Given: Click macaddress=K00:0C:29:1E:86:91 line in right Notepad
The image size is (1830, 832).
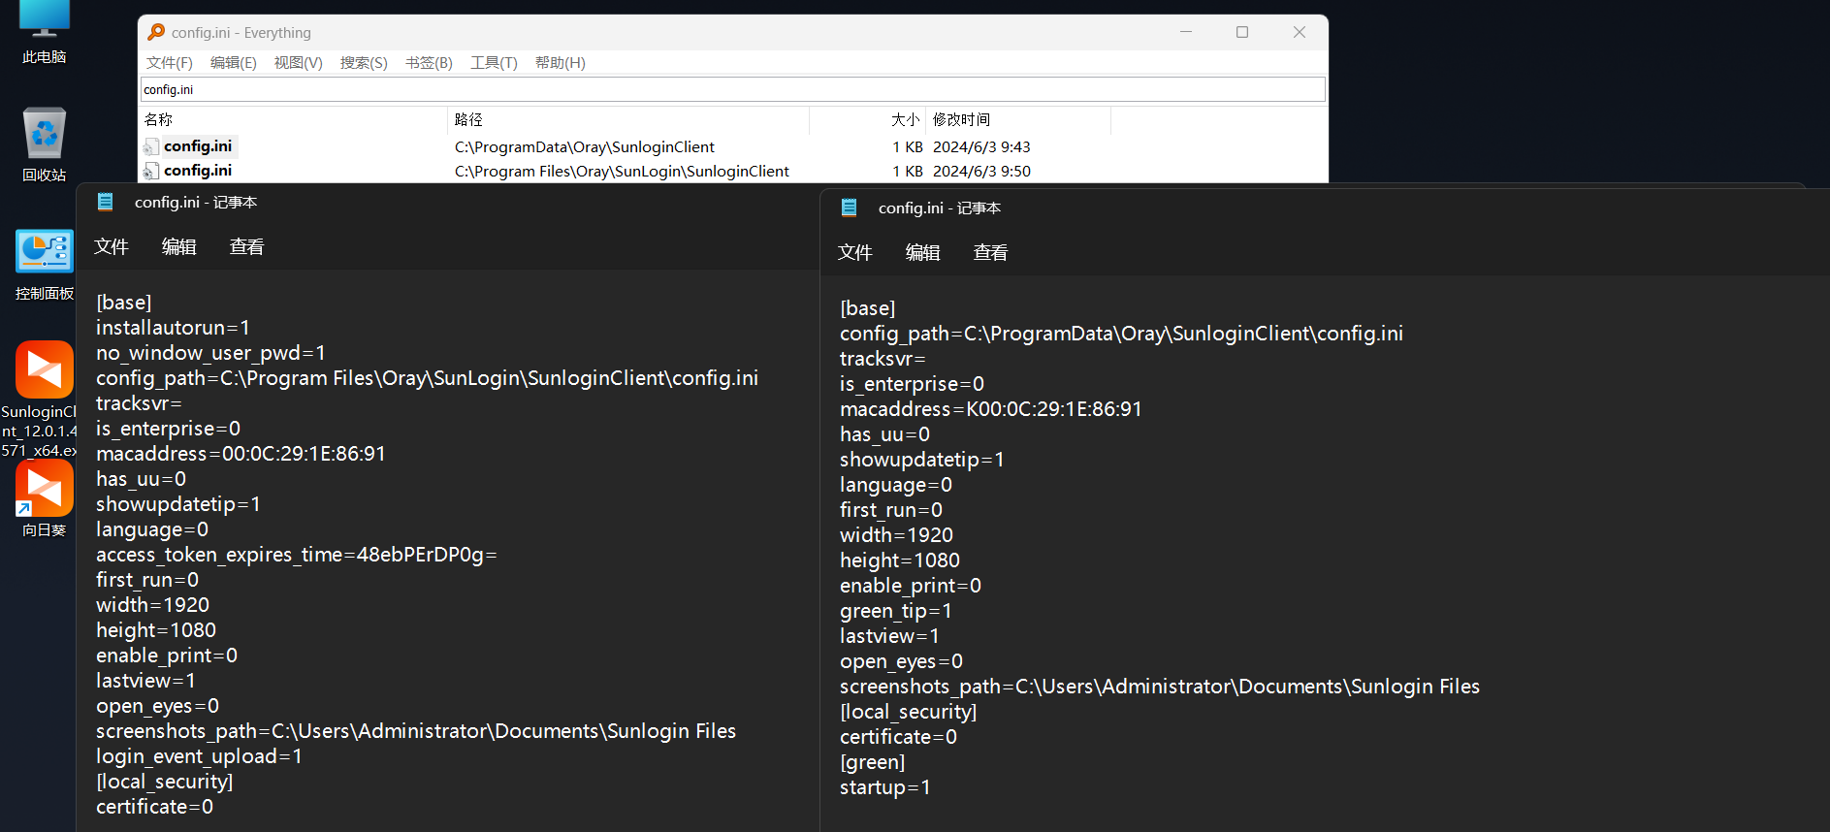Looking at the screenshot, I should 991,409.
